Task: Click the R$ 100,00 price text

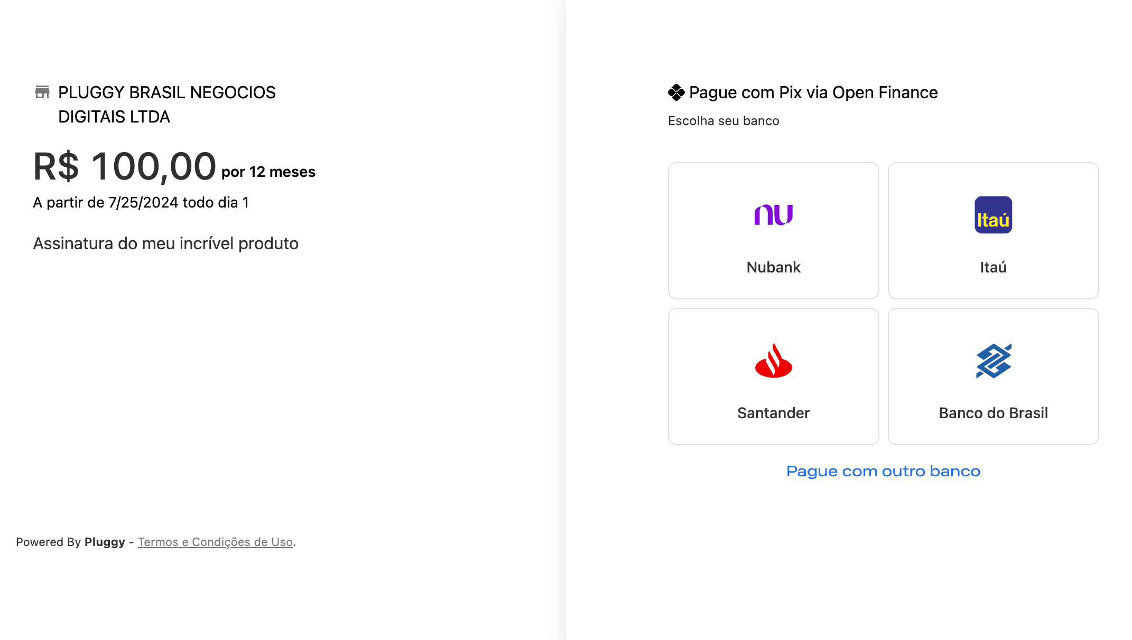Action: (x=123, y=167)
